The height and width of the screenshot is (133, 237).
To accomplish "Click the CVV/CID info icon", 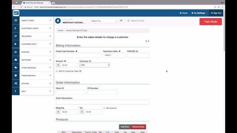I will click(137, 51).
